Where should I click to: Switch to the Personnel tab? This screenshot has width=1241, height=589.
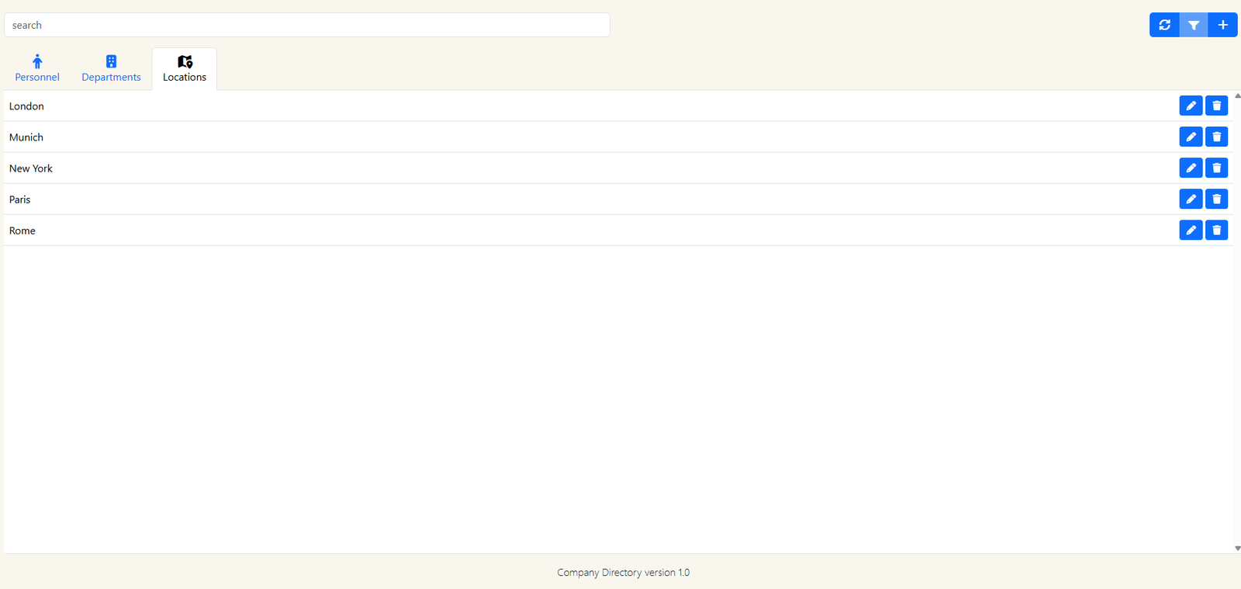(37, 68)
